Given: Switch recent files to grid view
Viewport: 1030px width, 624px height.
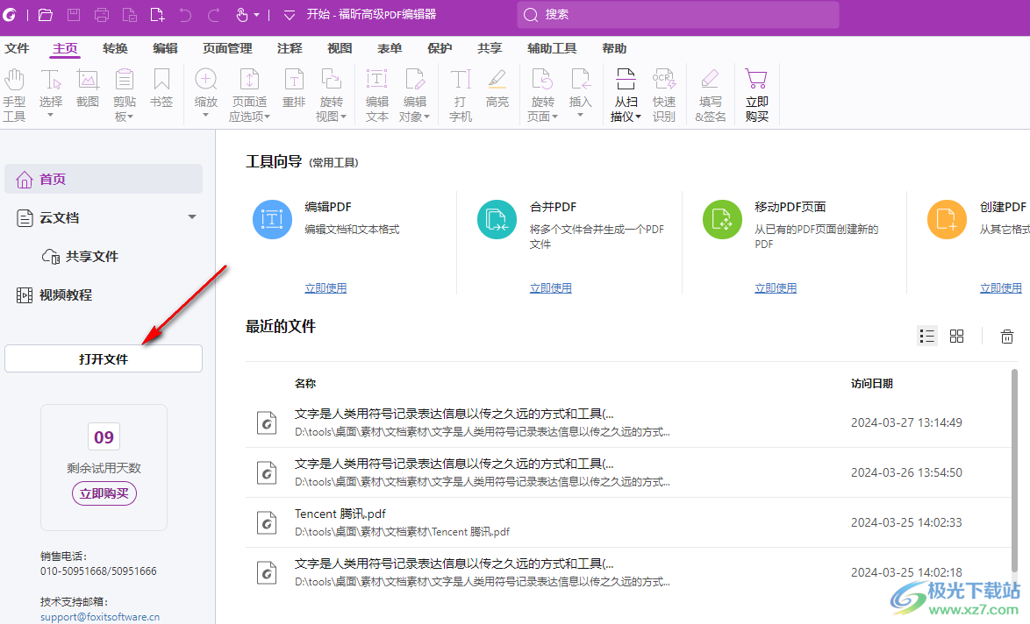Looking at the screenshot, I should tap(956, 336).
